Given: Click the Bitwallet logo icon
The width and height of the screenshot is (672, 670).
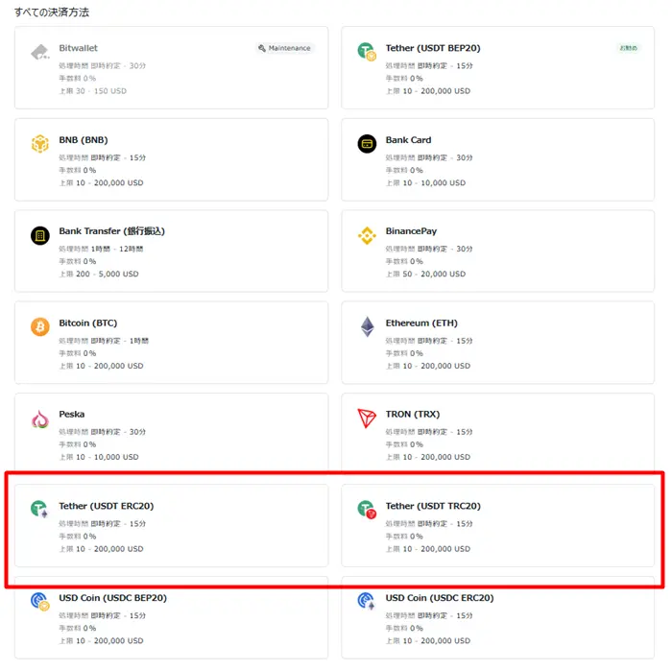Looking at the screenshot, I should pos(40,52).
